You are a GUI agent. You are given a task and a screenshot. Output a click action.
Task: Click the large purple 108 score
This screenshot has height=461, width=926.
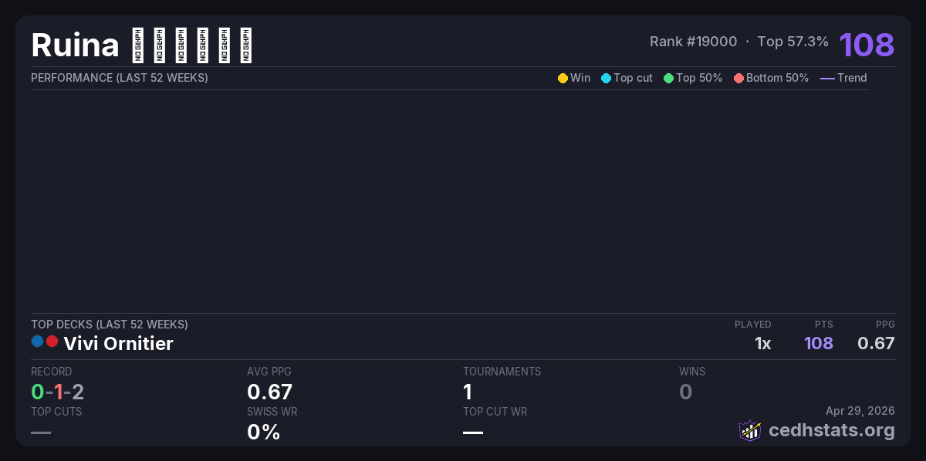[867, 45]
